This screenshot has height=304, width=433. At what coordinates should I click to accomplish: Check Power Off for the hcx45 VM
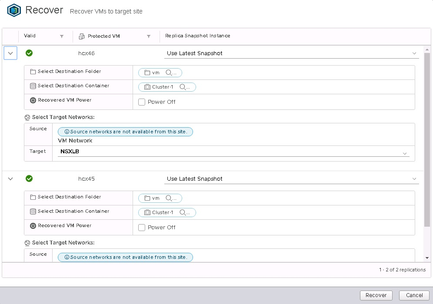click(141, 227)
